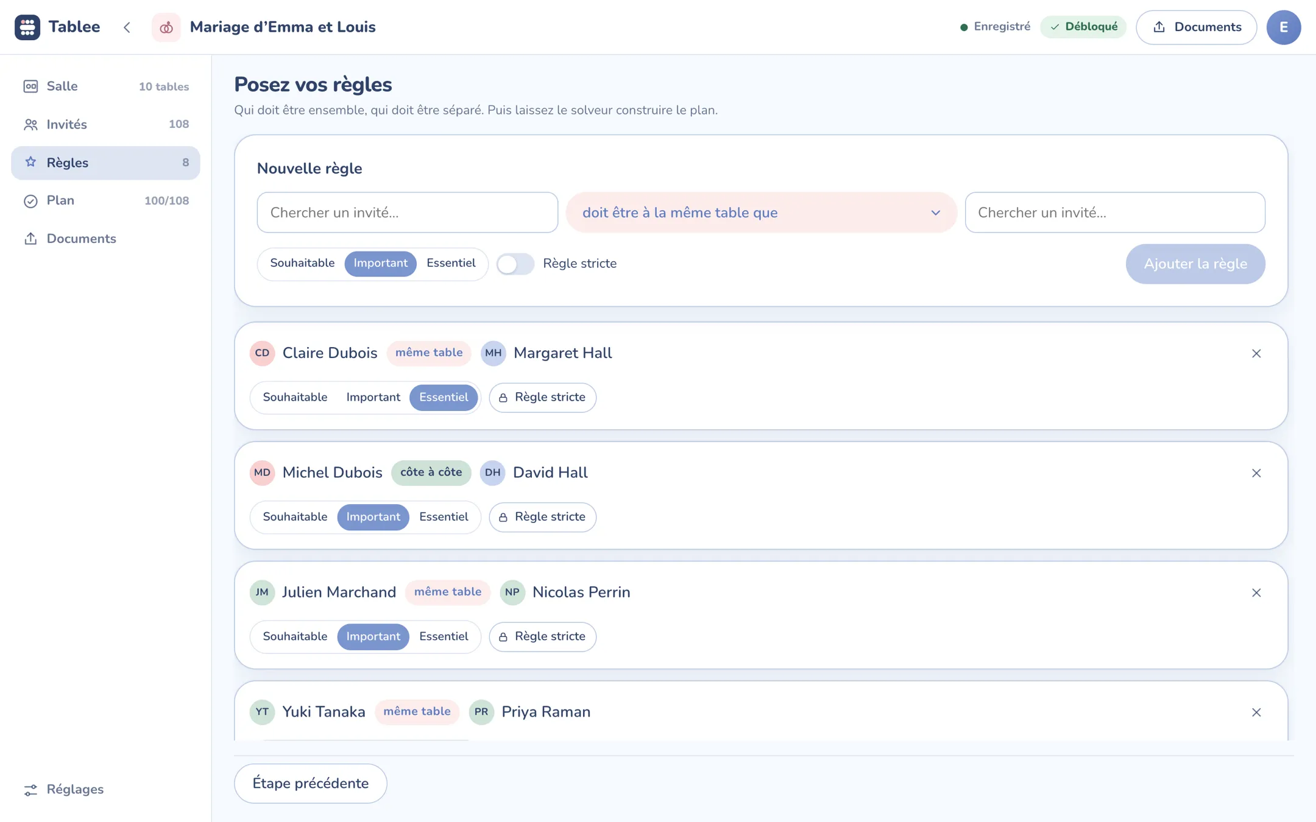This screenshot has height=822, width=1316.
Task: Click the côte à côte tag
Action: point(431,473)
